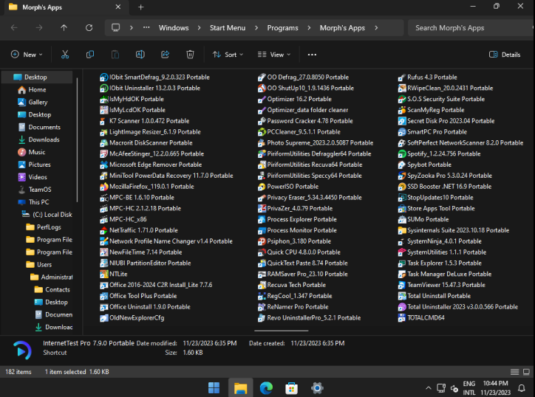Select Sysinternals Suite 2023.10.18 Portable folder icon
This screenshot has height=397, width=535.
coord(402,231)
